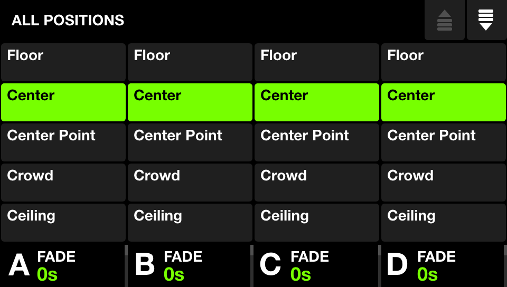The width and height of the screenshot is (507, 287).
Task: Choose Center Point in column C
Action: pyautogui.click(x=317, y=142)
